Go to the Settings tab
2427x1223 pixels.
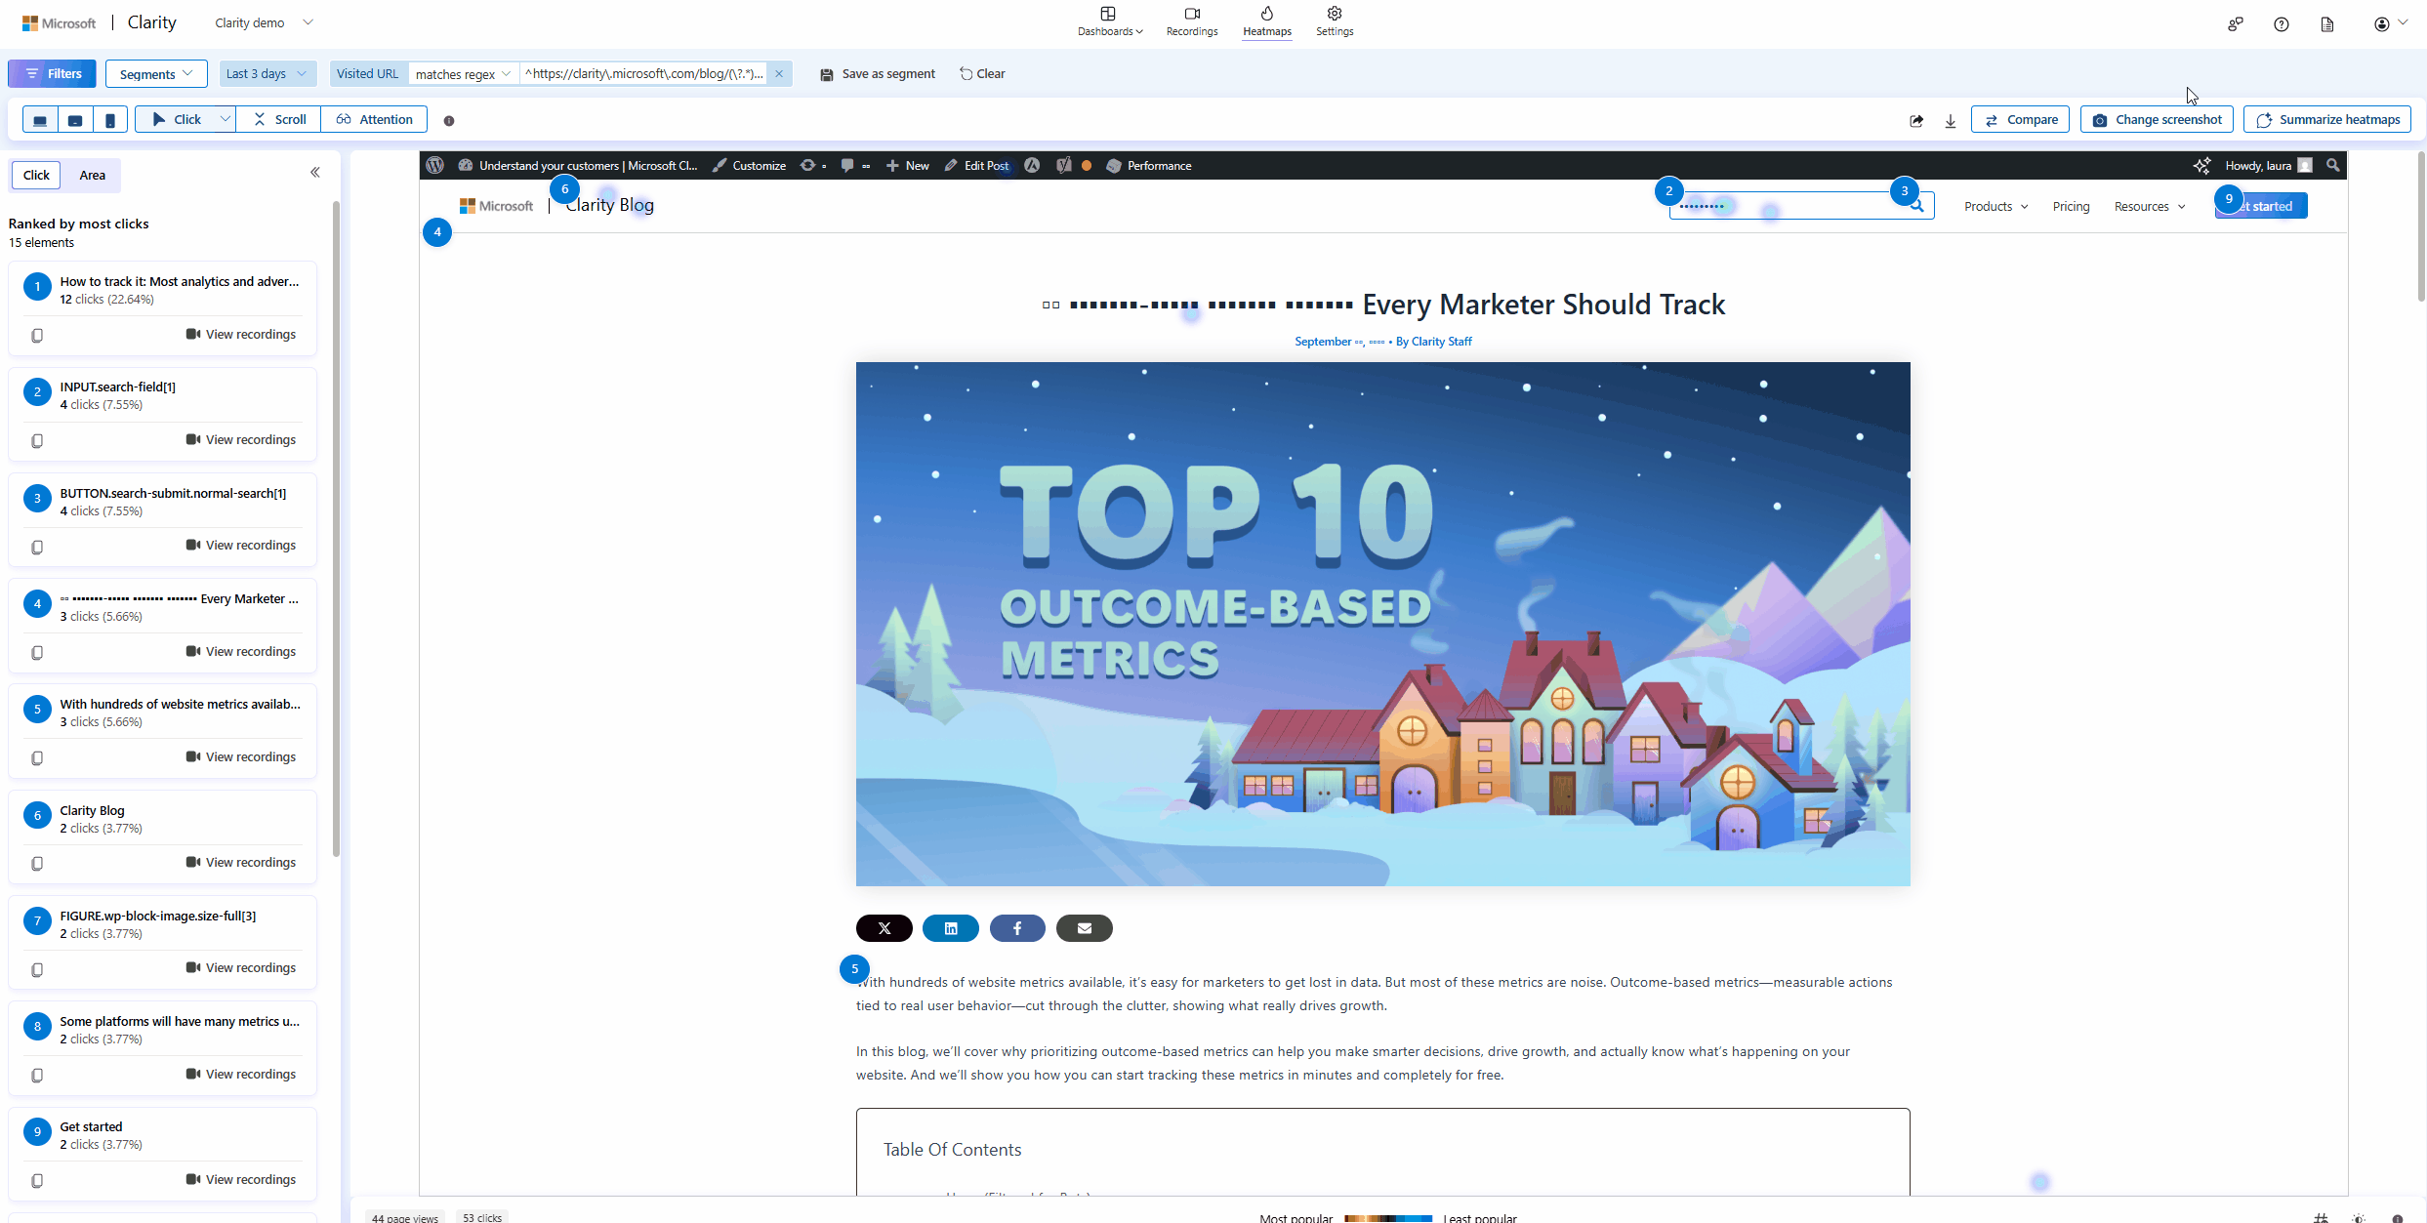1335,21
